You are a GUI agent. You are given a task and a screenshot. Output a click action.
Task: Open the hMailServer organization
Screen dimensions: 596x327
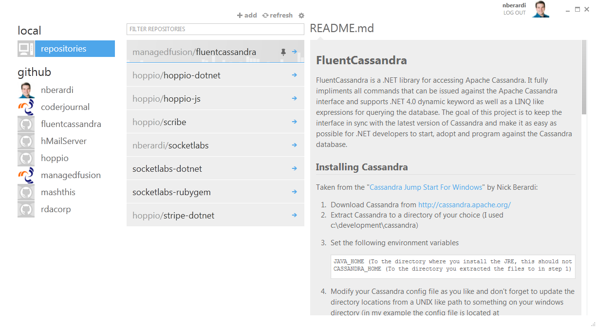(x=63, y=141)
